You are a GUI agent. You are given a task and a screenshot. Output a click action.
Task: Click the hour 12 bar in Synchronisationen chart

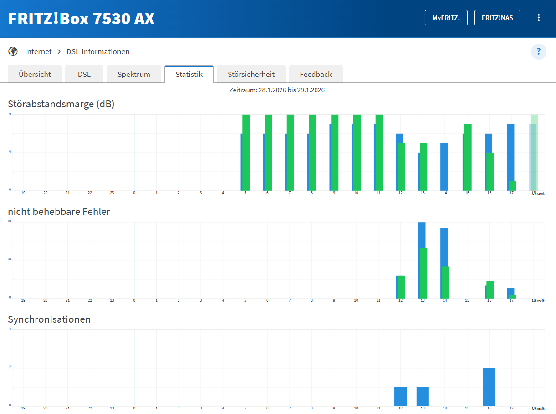pyautogui.click(x=400, y=396)
